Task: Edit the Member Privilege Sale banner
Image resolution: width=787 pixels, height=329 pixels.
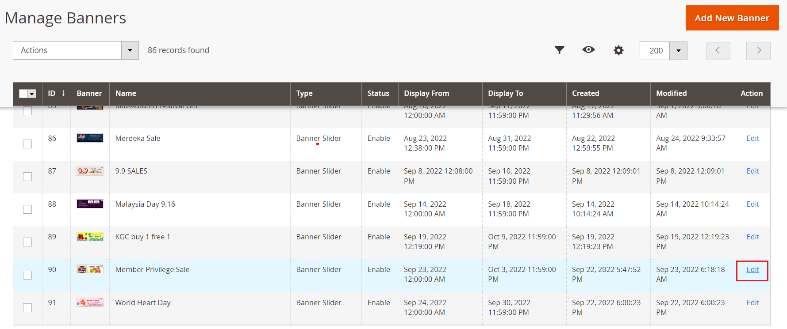Action: [752, 269]
